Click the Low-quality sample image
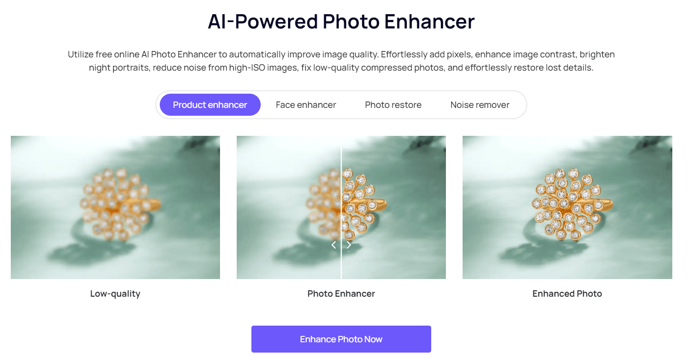The height and width of the screenshot is (357, 688). click(x=115, y=207)
